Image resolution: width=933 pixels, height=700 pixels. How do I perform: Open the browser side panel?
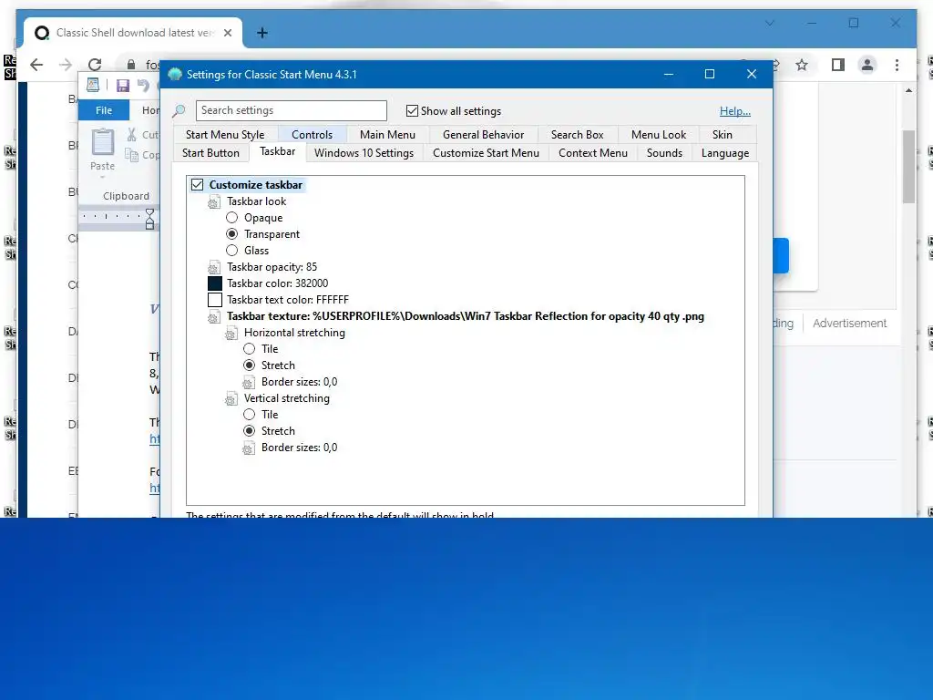838,65
